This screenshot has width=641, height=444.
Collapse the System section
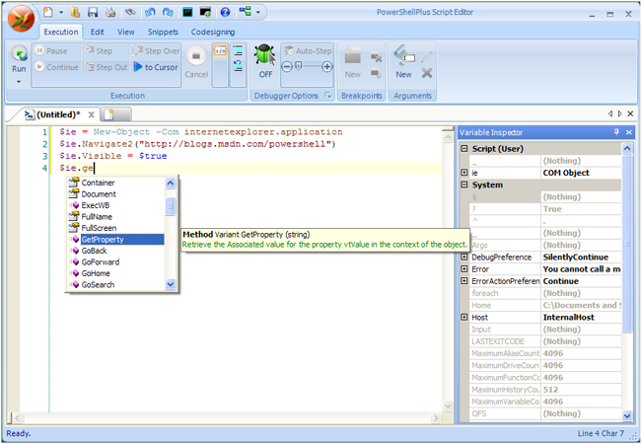tap(464, 185)
